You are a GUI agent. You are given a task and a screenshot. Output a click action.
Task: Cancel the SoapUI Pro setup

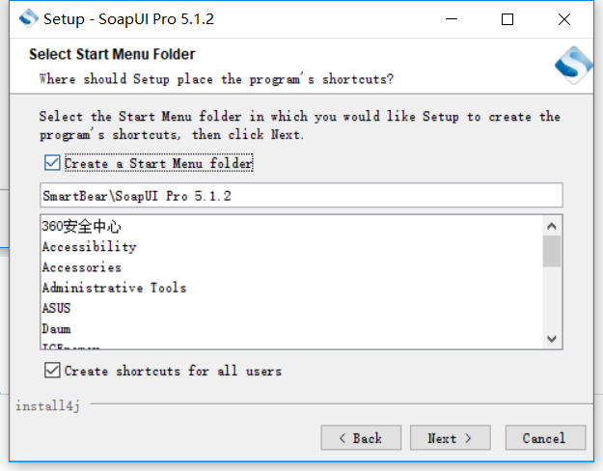pos(545,438)
